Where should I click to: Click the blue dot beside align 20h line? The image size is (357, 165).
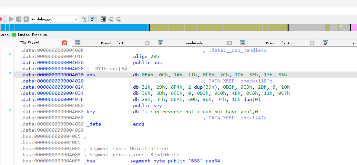pos(10,54)
